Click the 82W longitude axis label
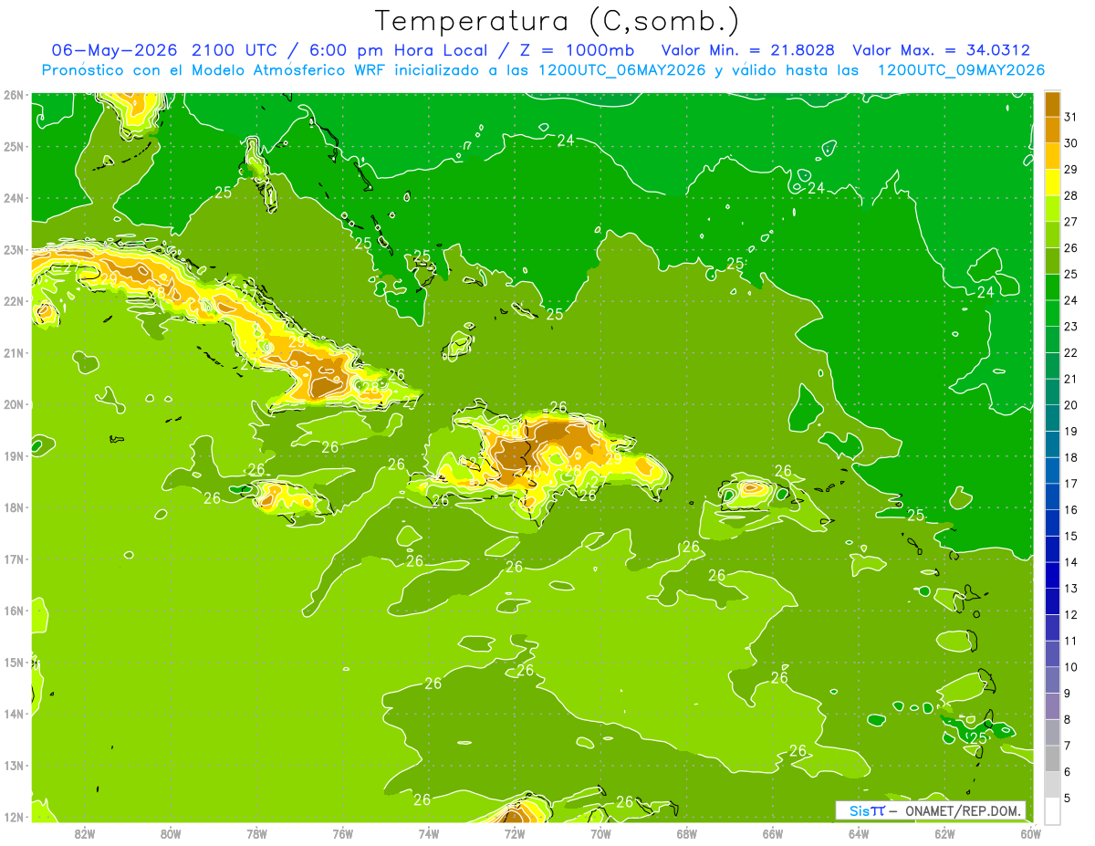This screenshot has width=1095, height=846. pos(85,833)
